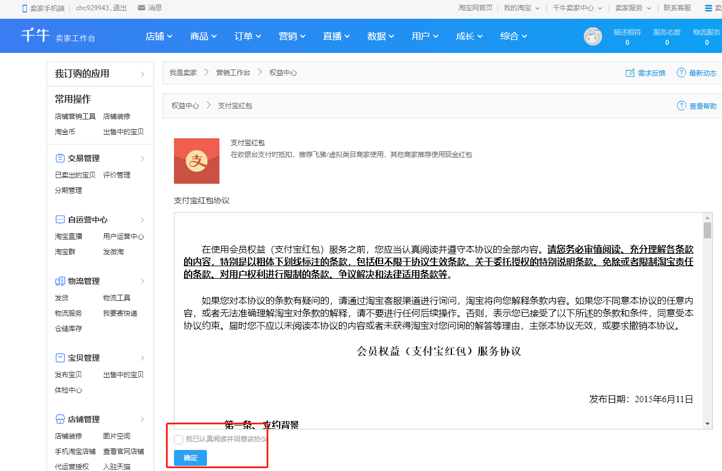Open 已卖出的宝贝 sidebar link
Viewport: 722px width, 471px height.
[x=76, y=175]
